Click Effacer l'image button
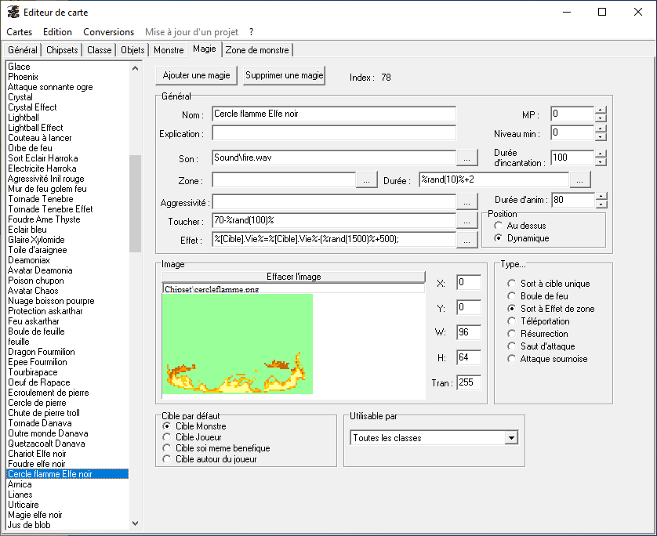Image resolution: width=657 pixels, height=536 pixels. click(x=293, y=277)
